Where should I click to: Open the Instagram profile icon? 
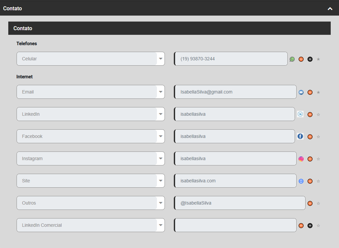click(x=301, y=159)
